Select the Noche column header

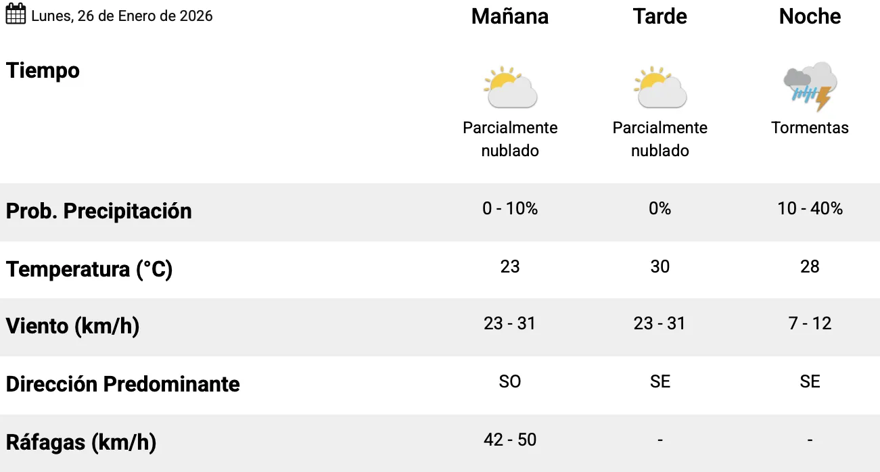(810, 16)
